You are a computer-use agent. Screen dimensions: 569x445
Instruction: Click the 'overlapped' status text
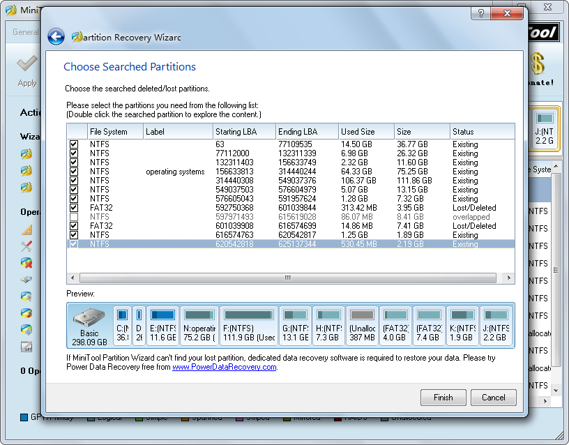coord(471,217)
